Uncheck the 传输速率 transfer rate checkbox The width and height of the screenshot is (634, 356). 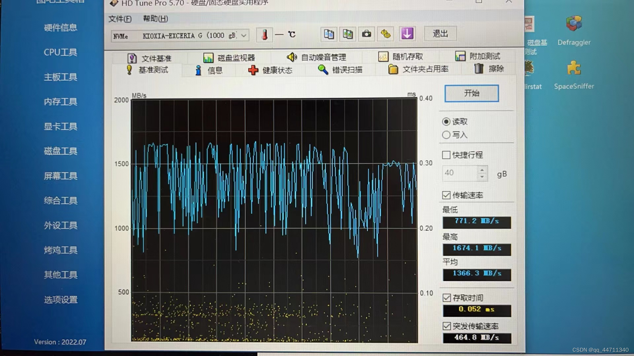(x=446, y=195)
